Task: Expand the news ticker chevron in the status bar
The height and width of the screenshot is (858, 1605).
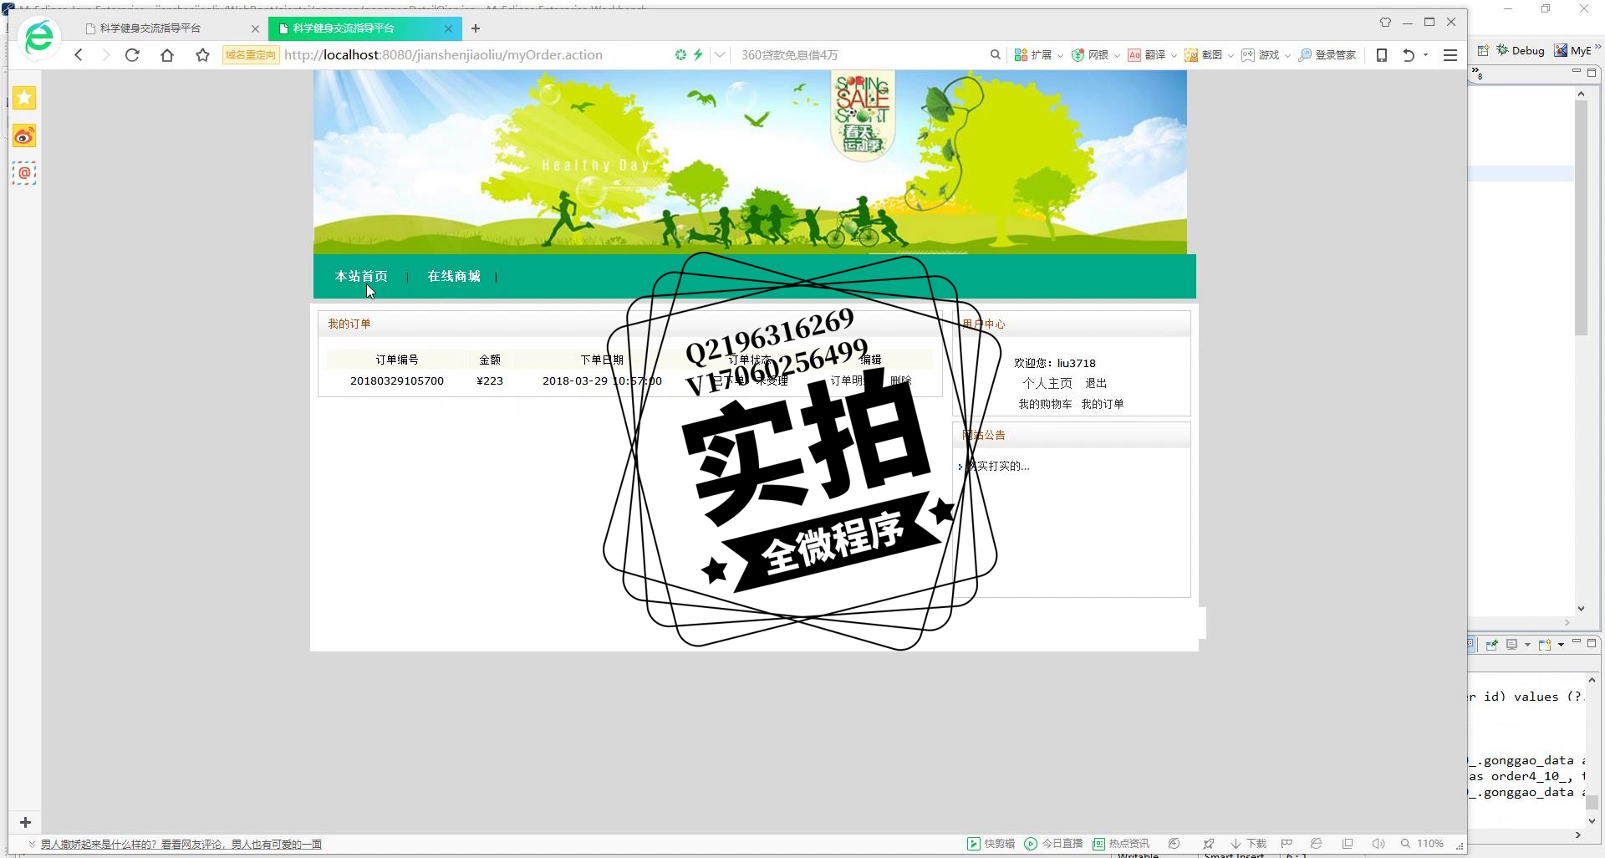Action: pyautogui.click(x=32, y=844)
